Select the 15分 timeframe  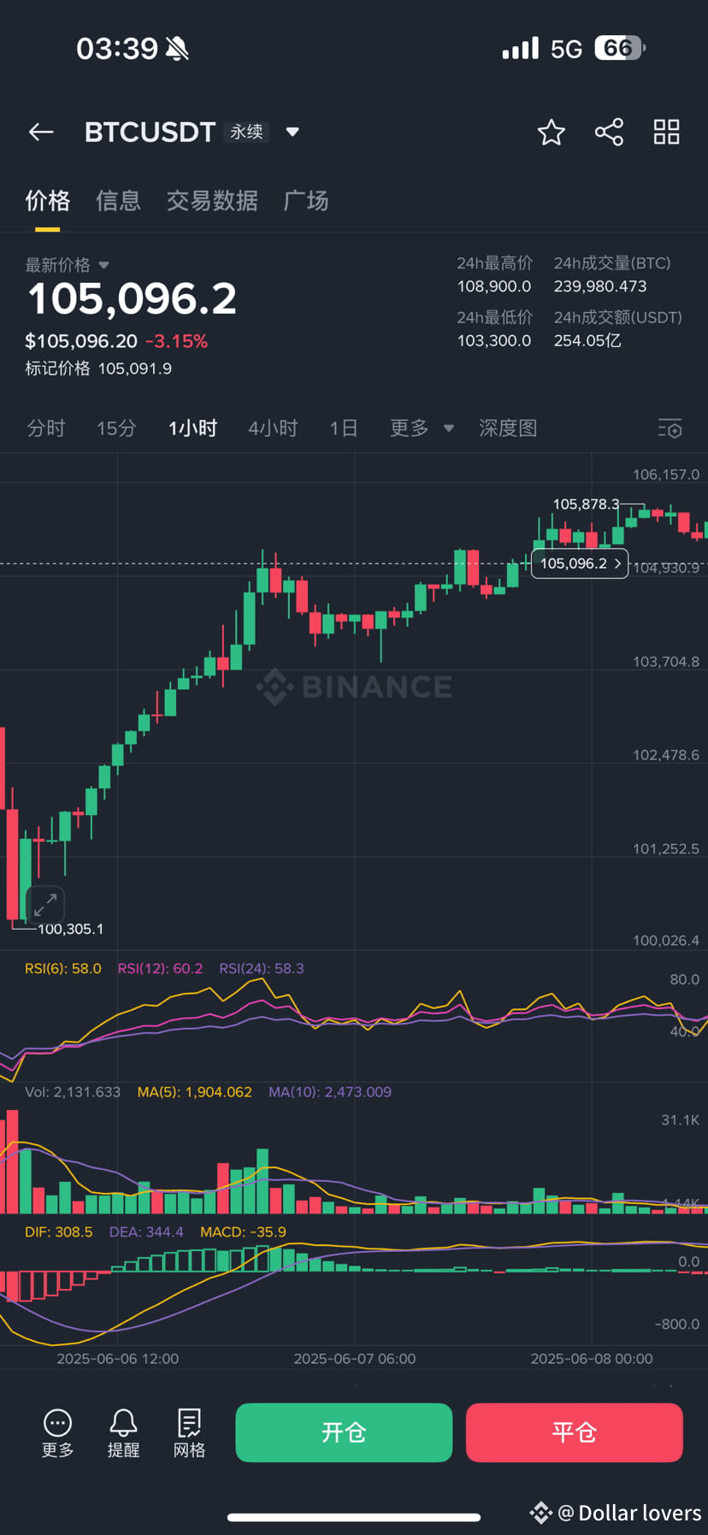116,428
